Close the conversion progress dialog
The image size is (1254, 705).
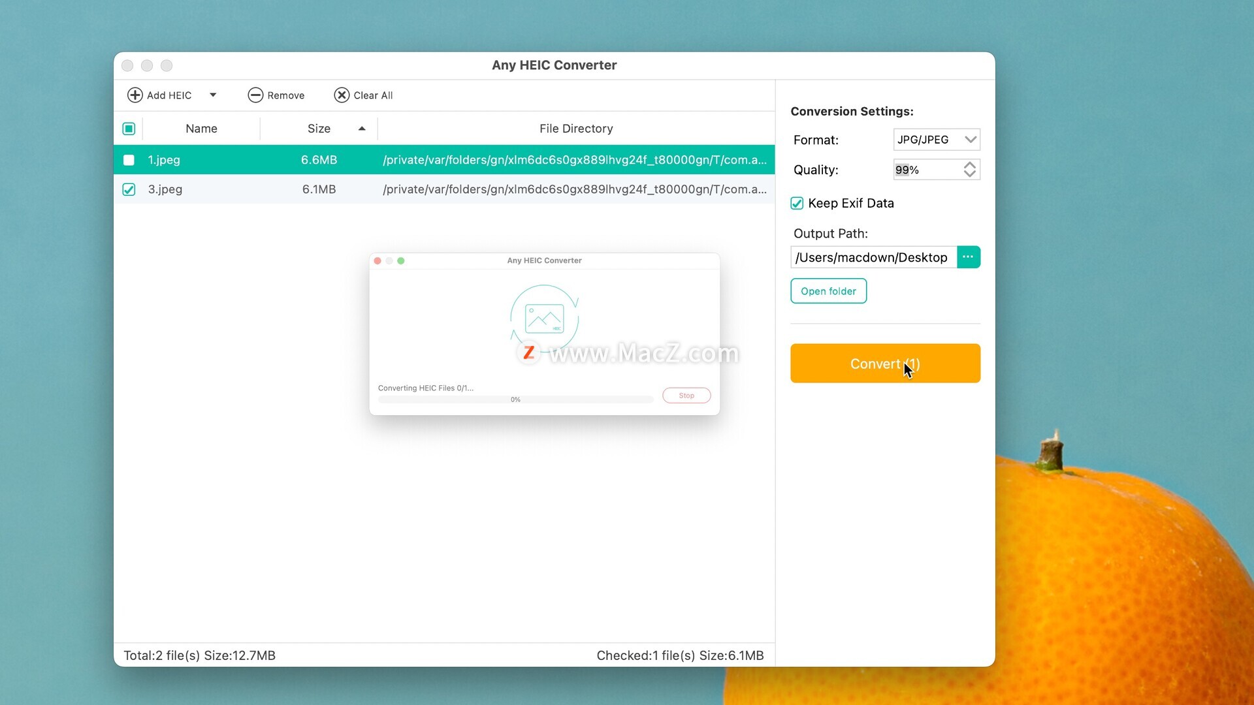[x=378, y=260]
